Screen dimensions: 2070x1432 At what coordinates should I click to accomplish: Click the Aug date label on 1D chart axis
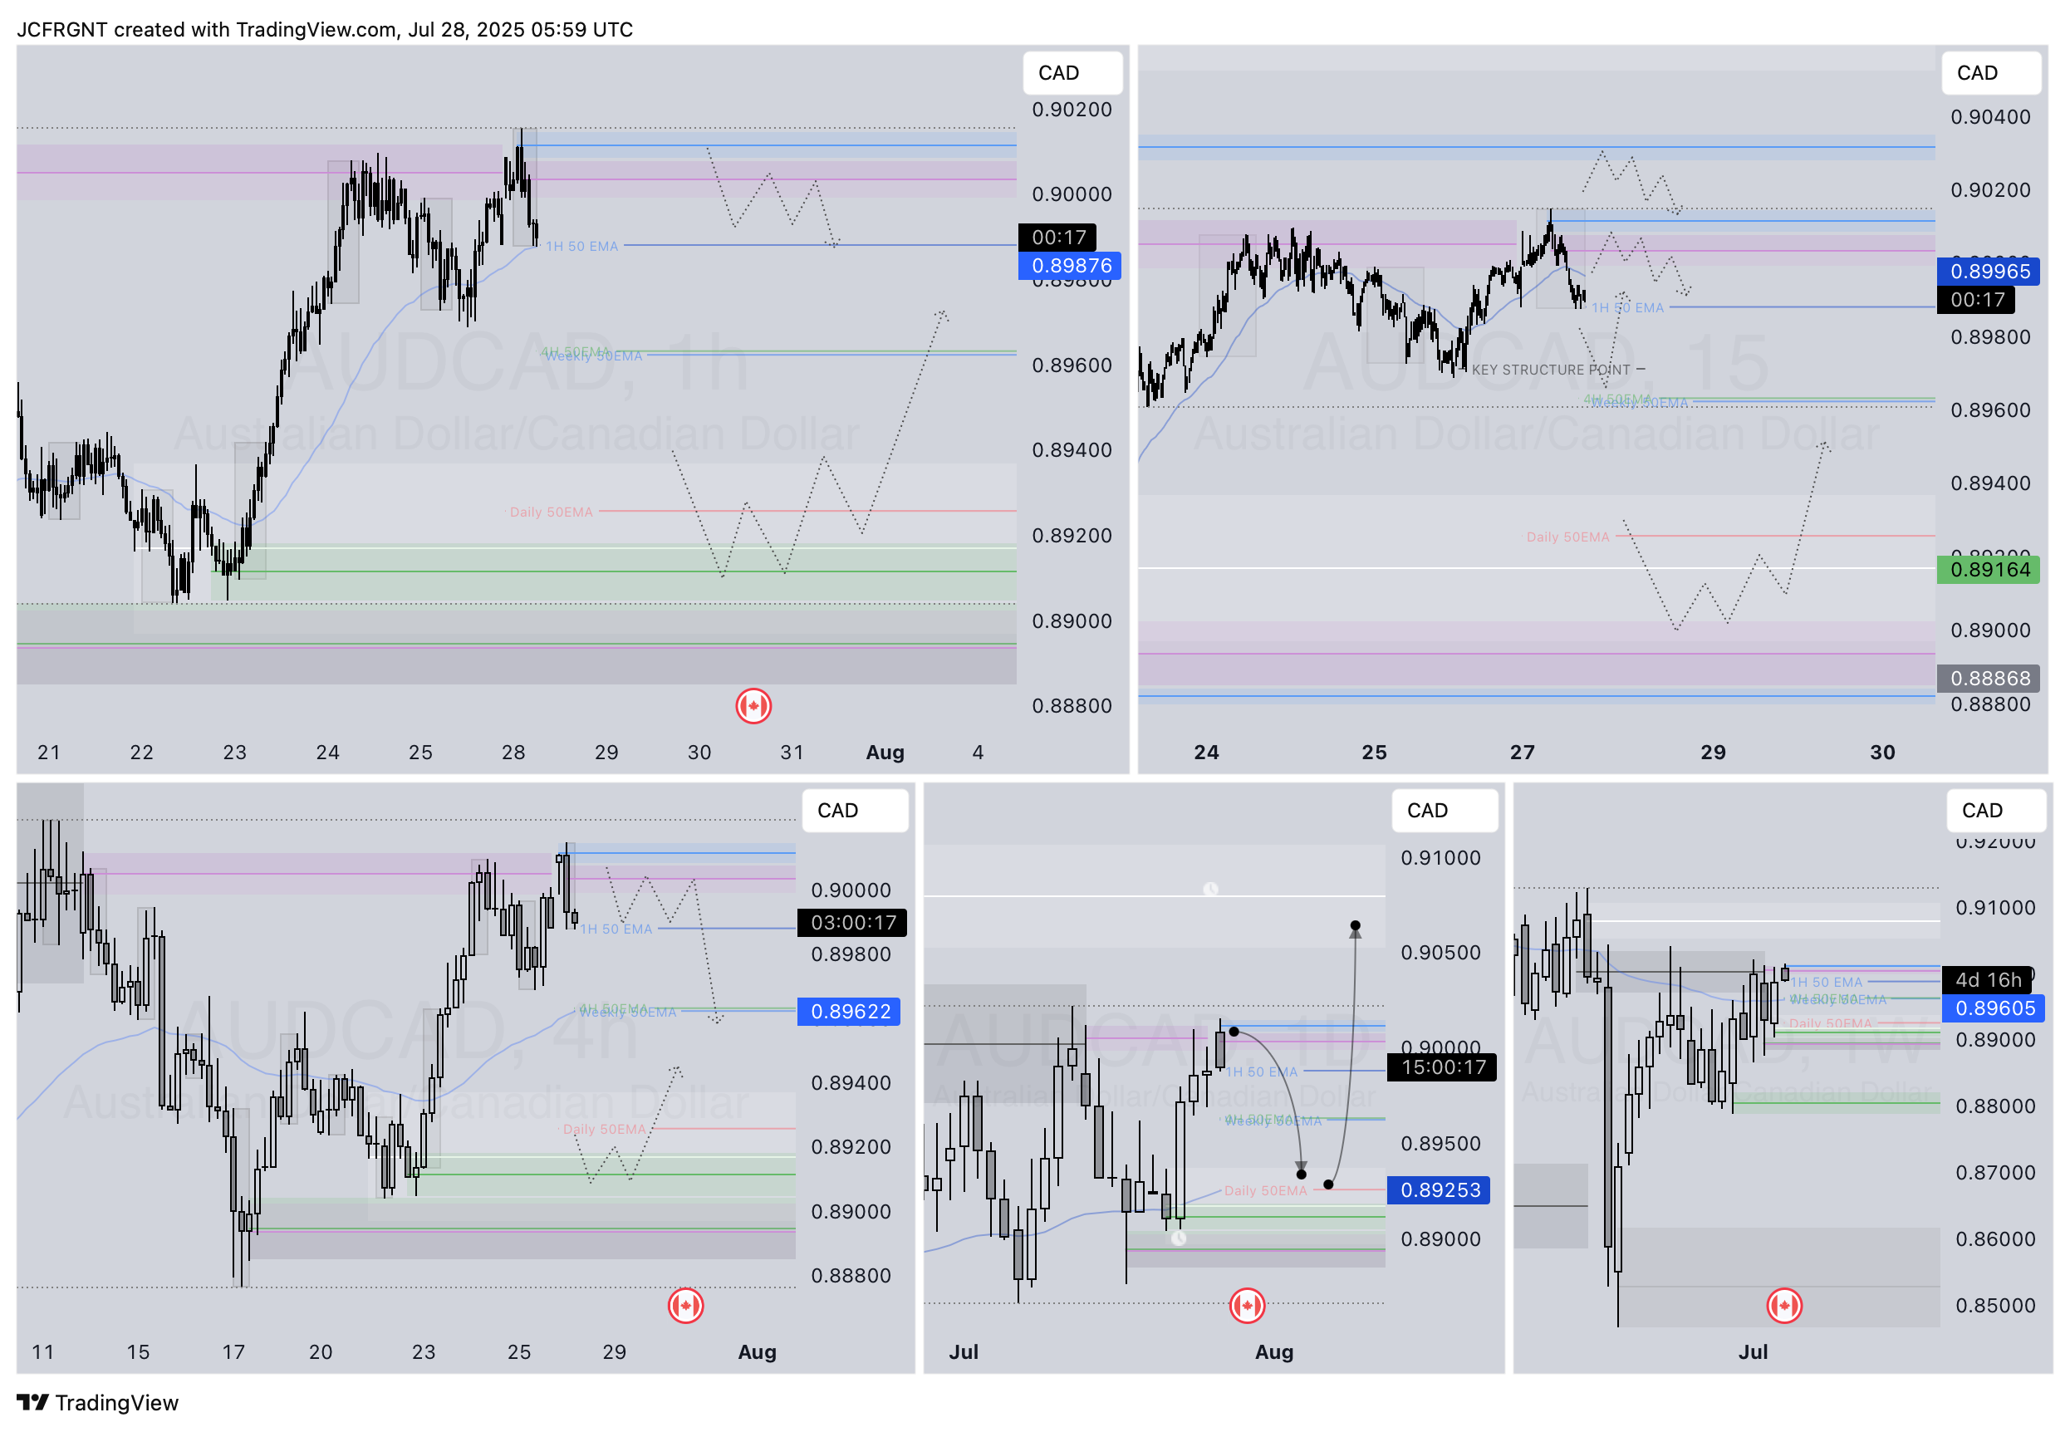pyautogui.click(x=1274, y=1352)
